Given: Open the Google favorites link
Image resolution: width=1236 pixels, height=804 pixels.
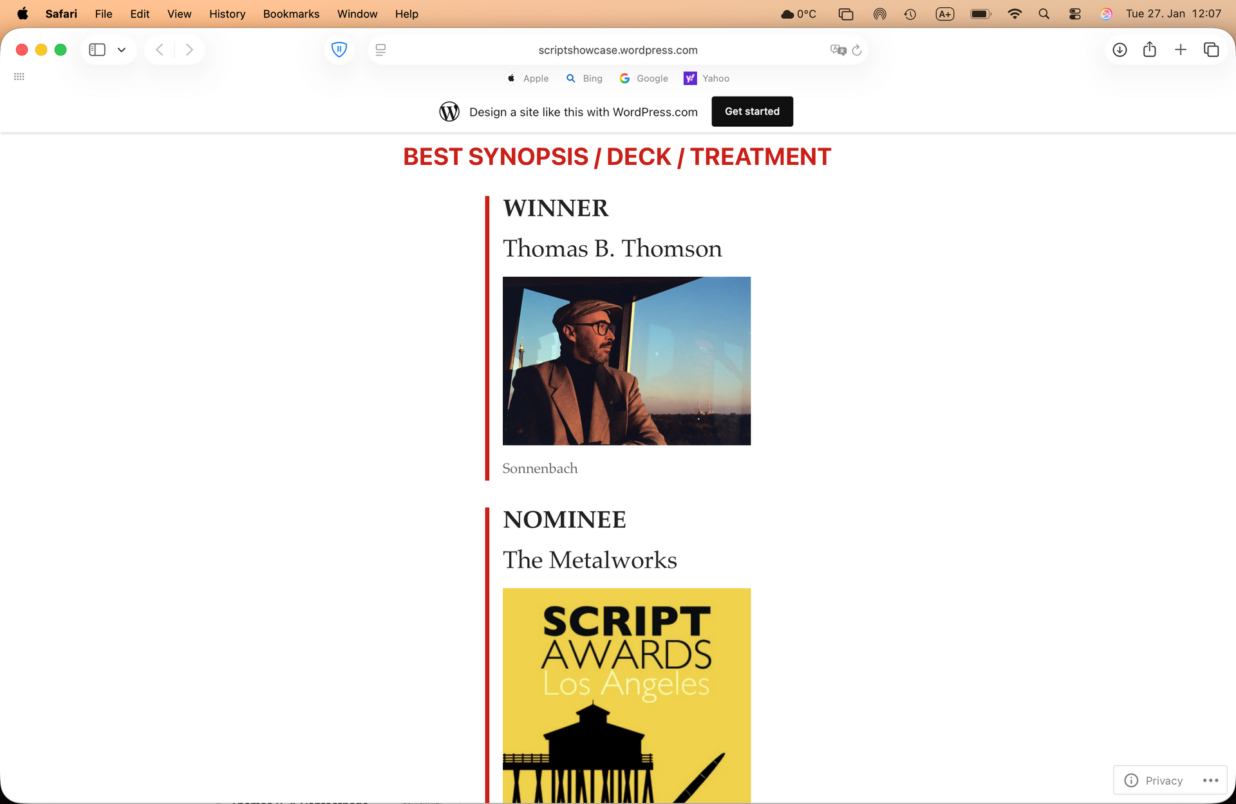Looking at the screenshot, I should (x=644, y=78).
